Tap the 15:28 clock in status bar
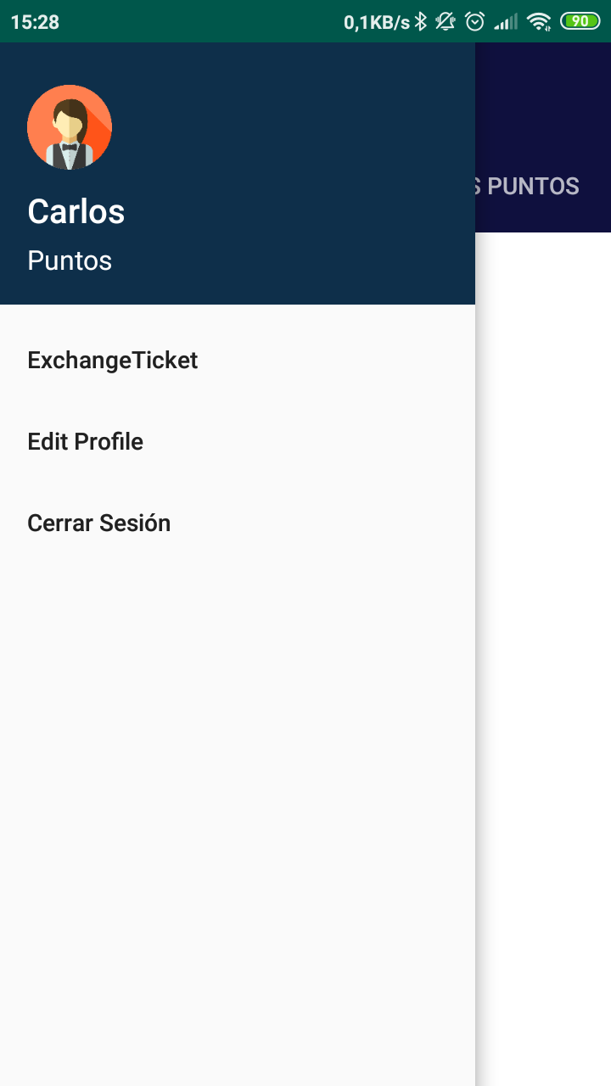611x1086 pixels. coord(35,22)
